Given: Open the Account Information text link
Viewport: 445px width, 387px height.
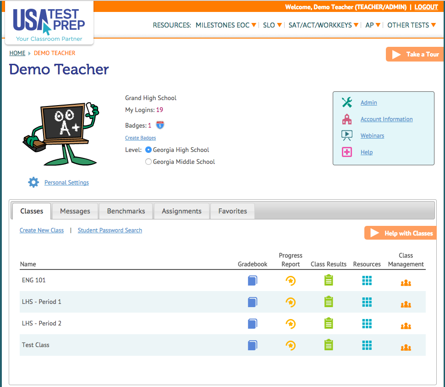Looking at the screenshot, I should tap(386, 119).
